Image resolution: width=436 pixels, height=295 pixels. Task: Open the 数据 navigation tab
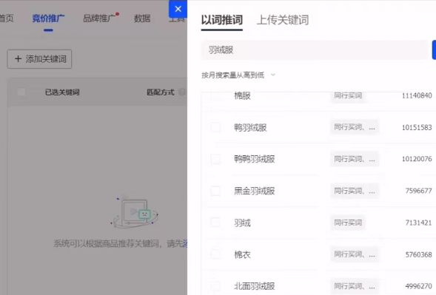142,18
